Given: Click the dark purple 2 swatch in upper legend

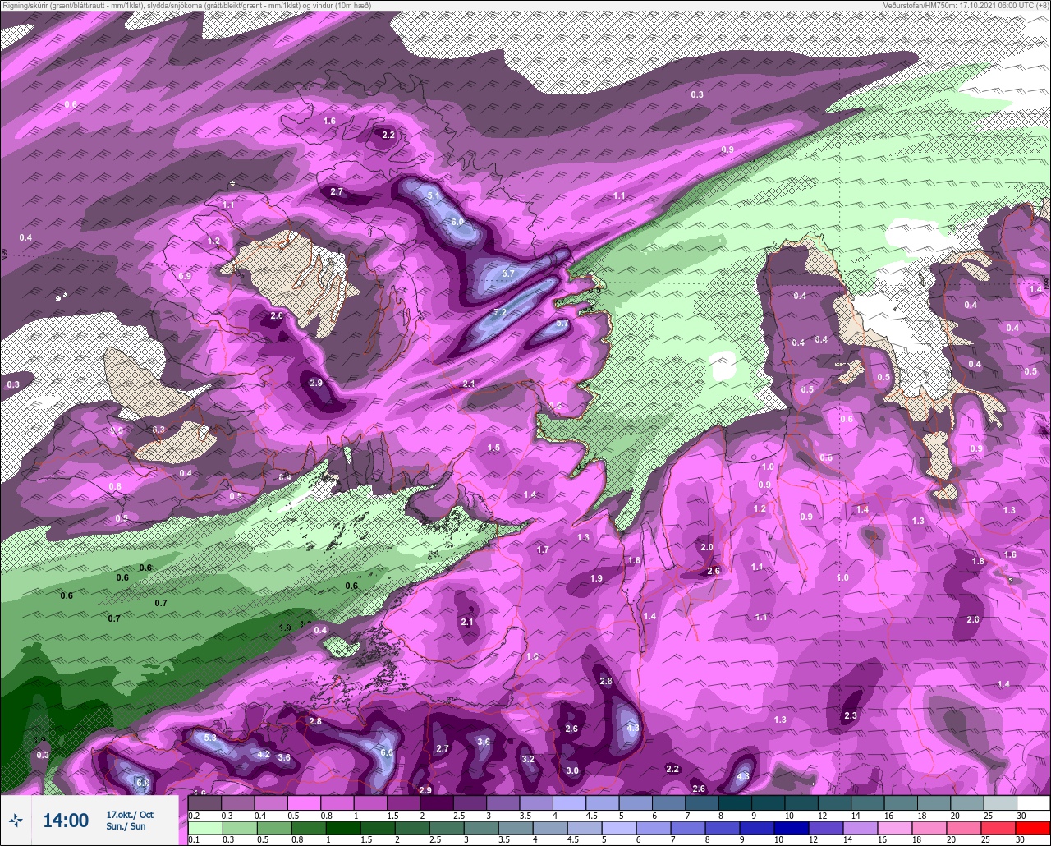Looking at the screenshot, I should click(x=437, y=802).
